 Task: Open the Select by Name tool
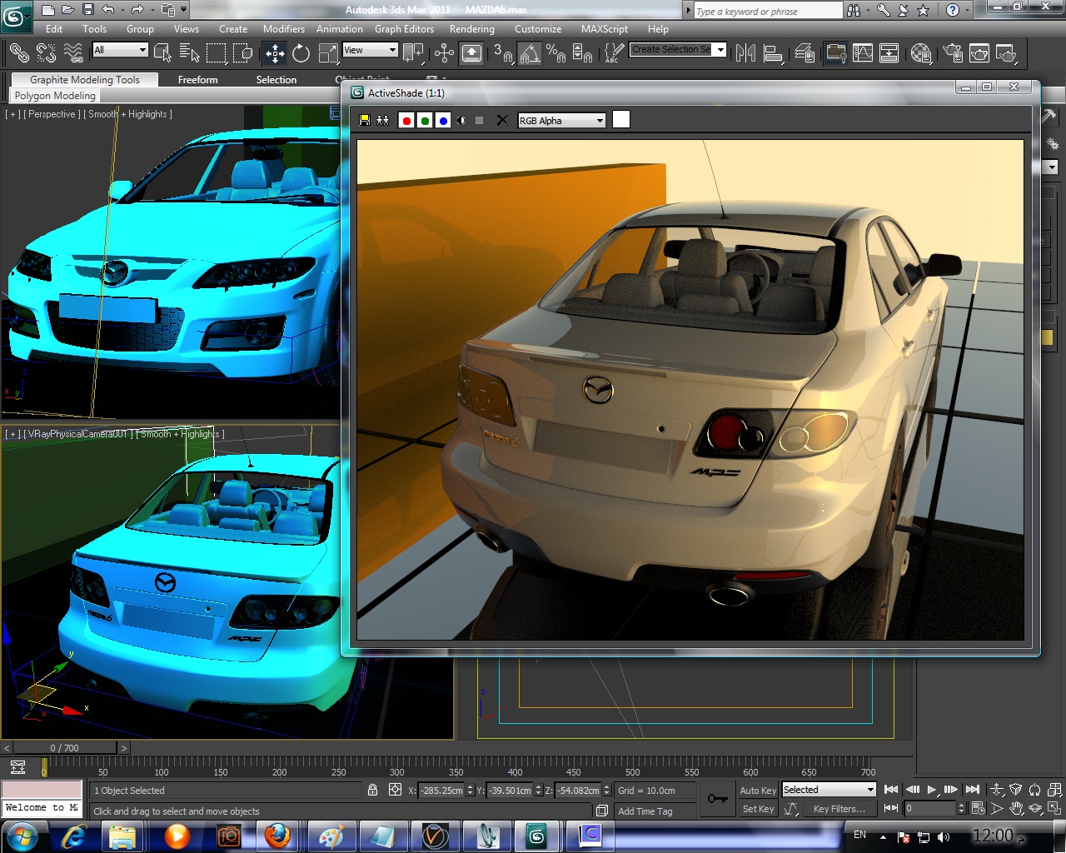[189, 53]
